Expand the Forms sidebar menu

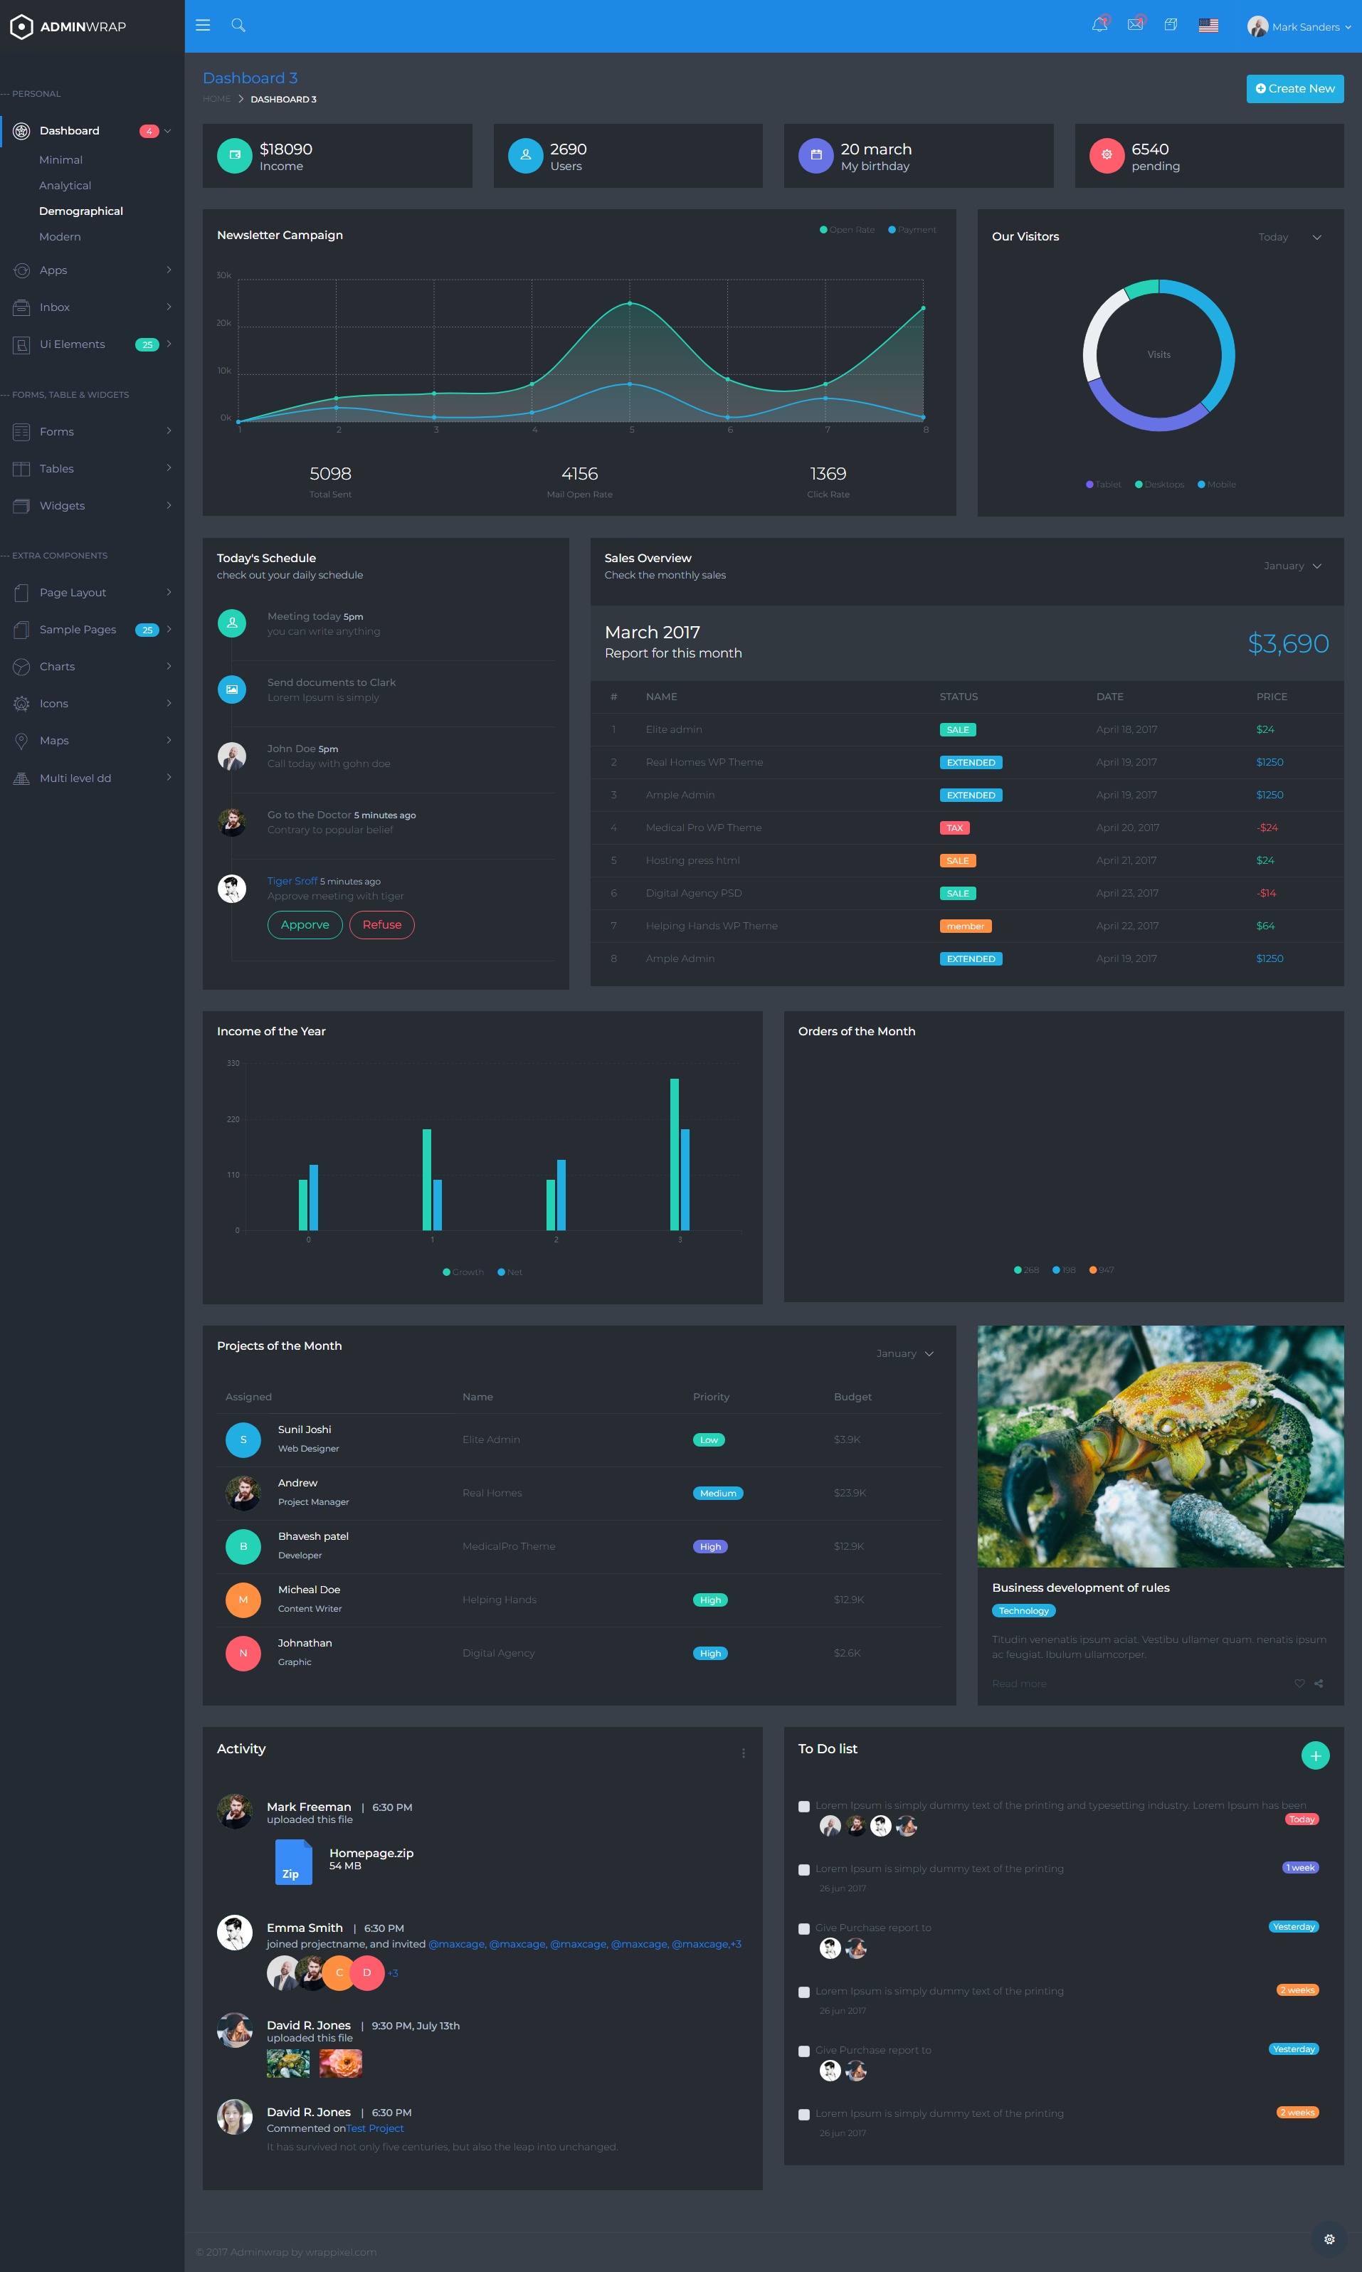tap(92, 431)
